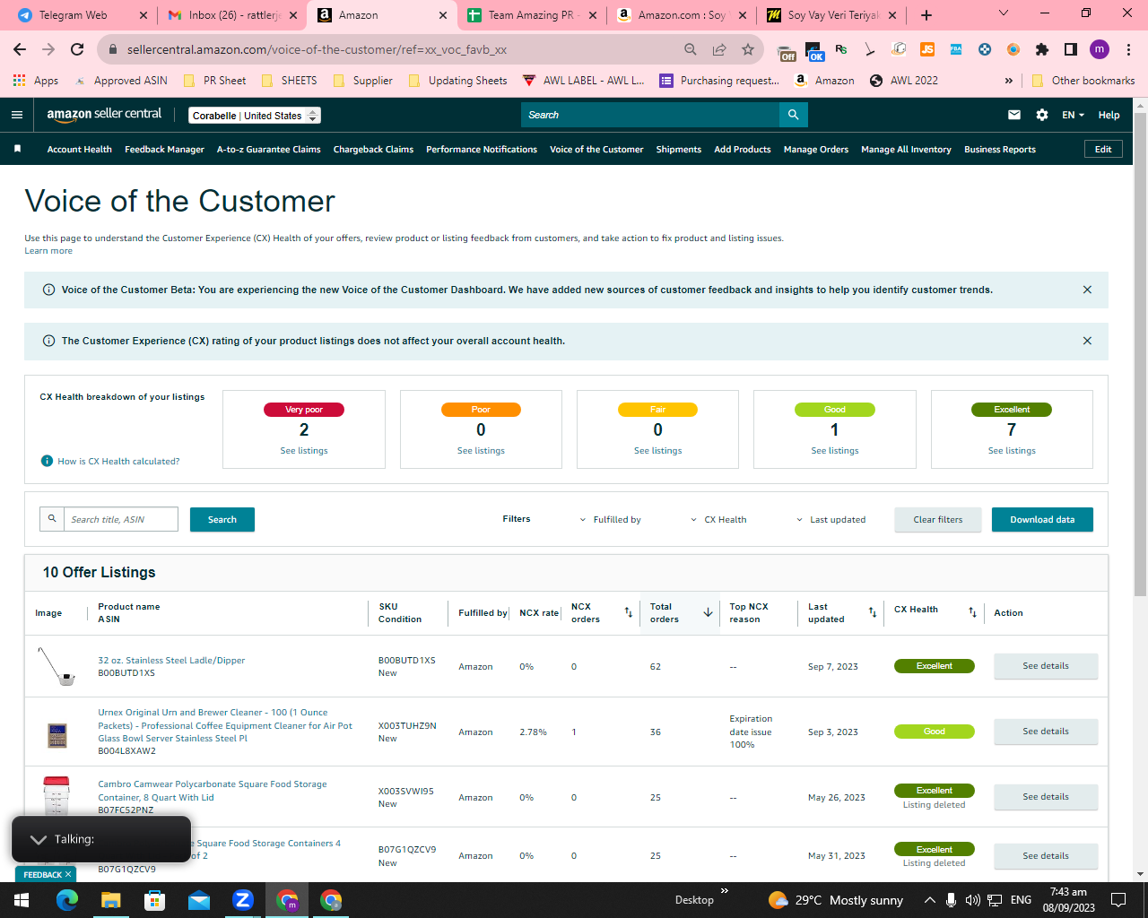Viewport: 1148px width, 918px height.
Task: Dismiss the Voice of the Customer Beta banner
Action: tap(1087, 290)
